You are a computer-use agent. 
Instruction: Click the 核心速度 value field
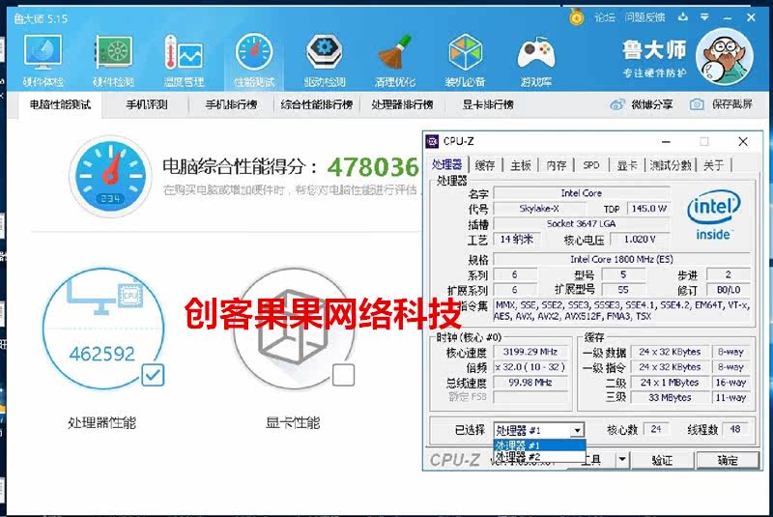click(x=530, y=352)
